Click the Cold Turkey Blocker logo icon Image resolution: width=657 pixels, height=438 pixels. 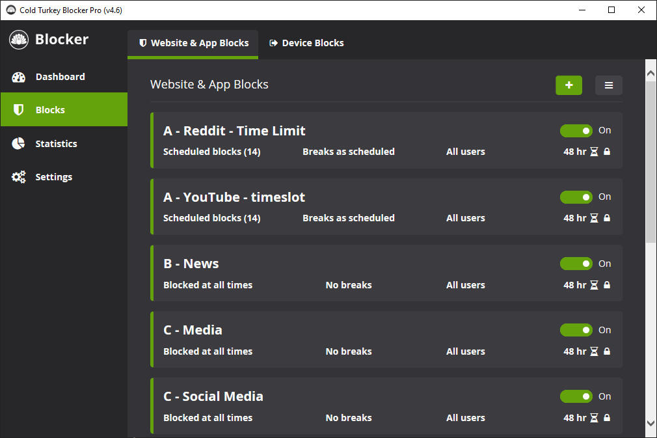19,40
